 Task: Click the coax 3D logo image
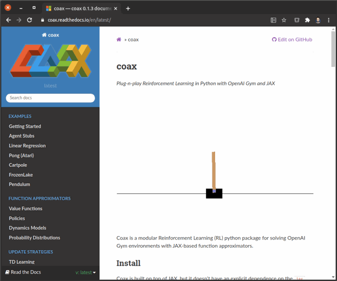(51, 61)
